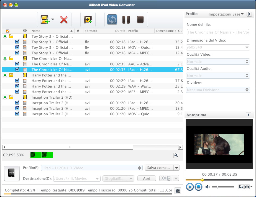The width and height of the screenshot is (256, 197).
Task: Click the Add Profile filmstrip icon
Action: (88, 20)
